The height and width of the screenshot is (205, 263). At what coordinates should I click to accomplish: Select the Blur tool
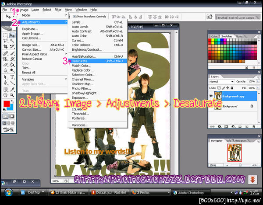(6, 70)
